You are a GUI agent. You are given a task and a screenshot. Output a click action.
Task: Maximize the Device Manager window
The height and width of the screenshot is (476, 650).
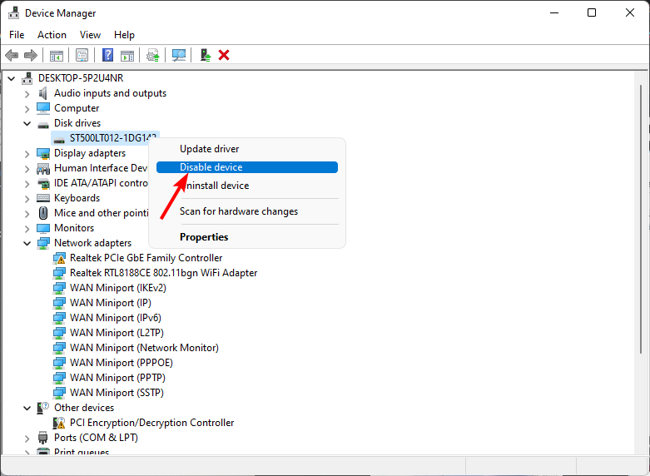592,12
